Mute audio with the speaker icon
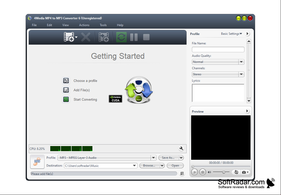 coord(209,172)
